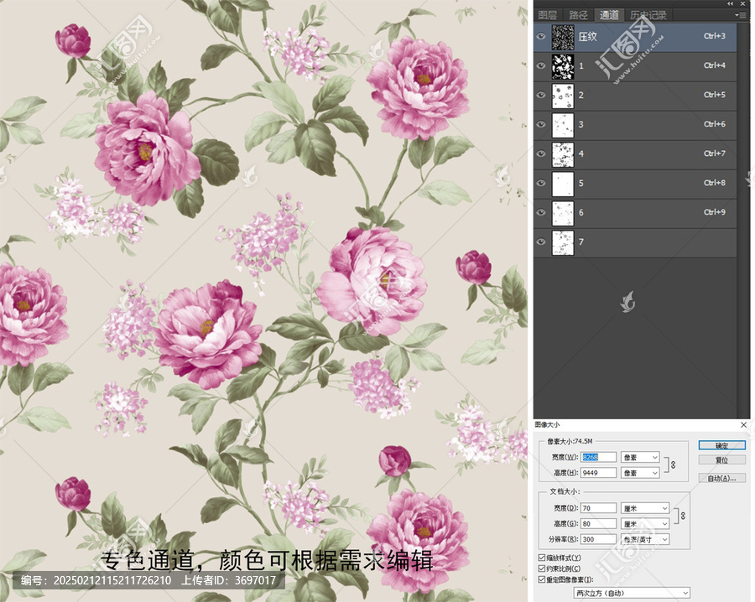Open the document height 厘米 unit dropdown

(x=645, y=523)
